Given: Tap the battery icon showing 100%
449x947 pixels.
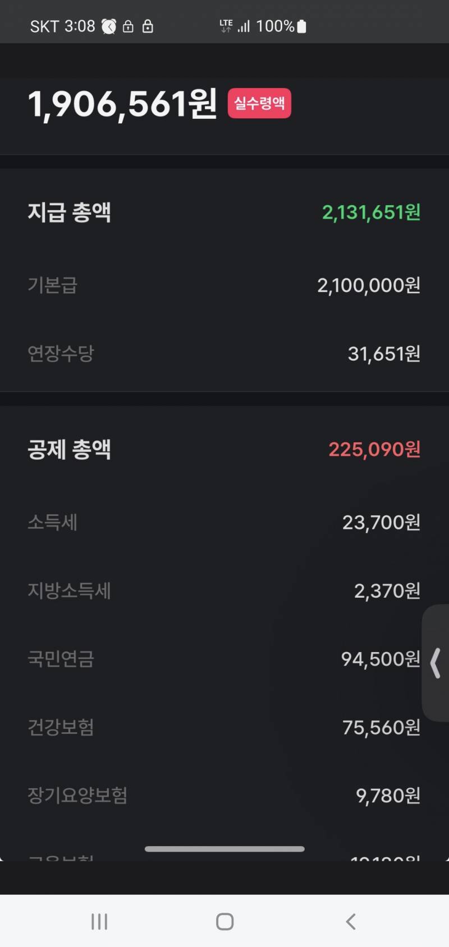Looking at the screenshot, I should point(301,26).
